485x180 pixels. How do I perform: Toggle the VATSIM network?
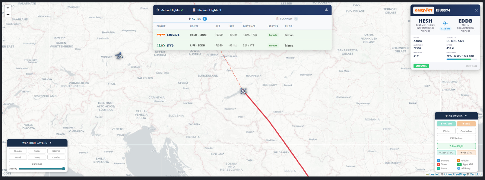pyautogui.click(x=446, y=124)
